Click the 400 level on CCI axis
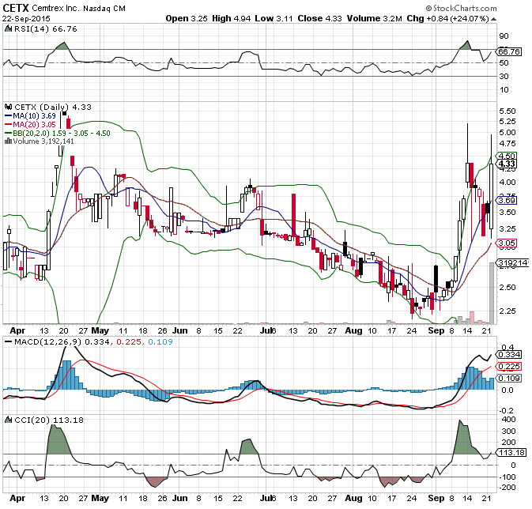The image size is (532, 509). tap(508, 420)
